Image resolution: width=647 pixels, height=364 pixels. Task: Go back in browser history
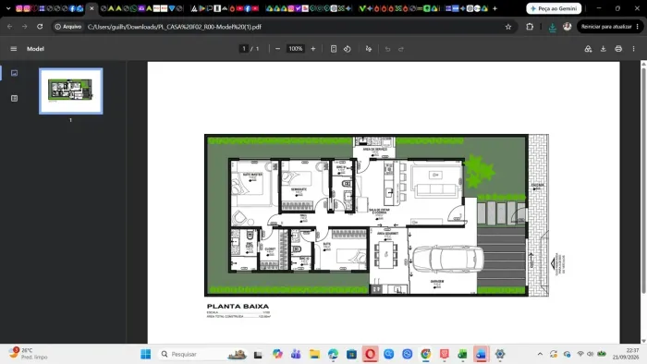[10, 27]
